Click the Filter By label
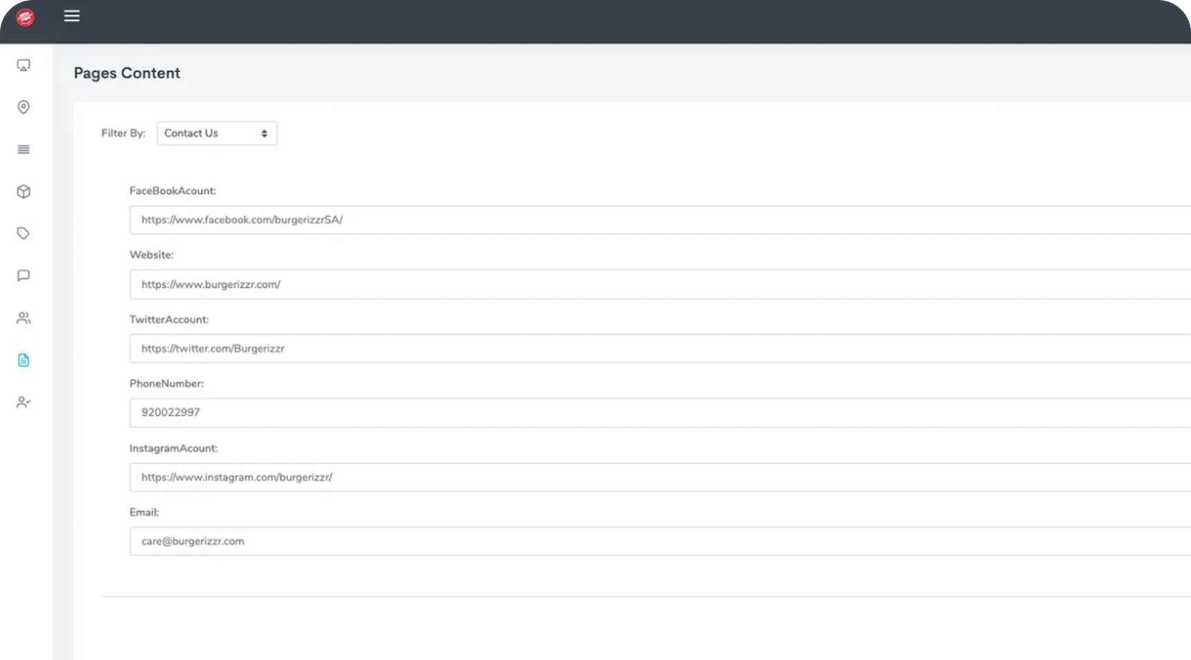This screenshot has height=660, width=1191. tap(123, 134)
